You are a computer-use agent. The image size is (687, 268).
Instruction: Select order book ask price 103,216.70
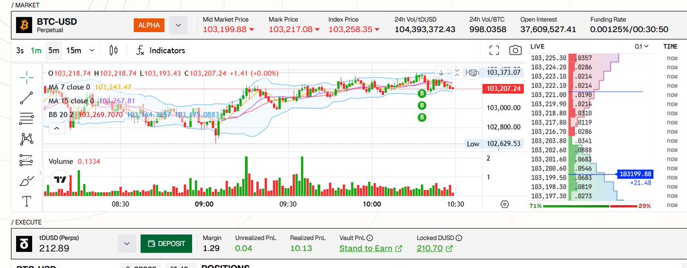(549, 131)
